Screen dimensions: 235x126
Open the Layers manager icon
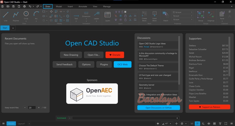coord(108,15)
